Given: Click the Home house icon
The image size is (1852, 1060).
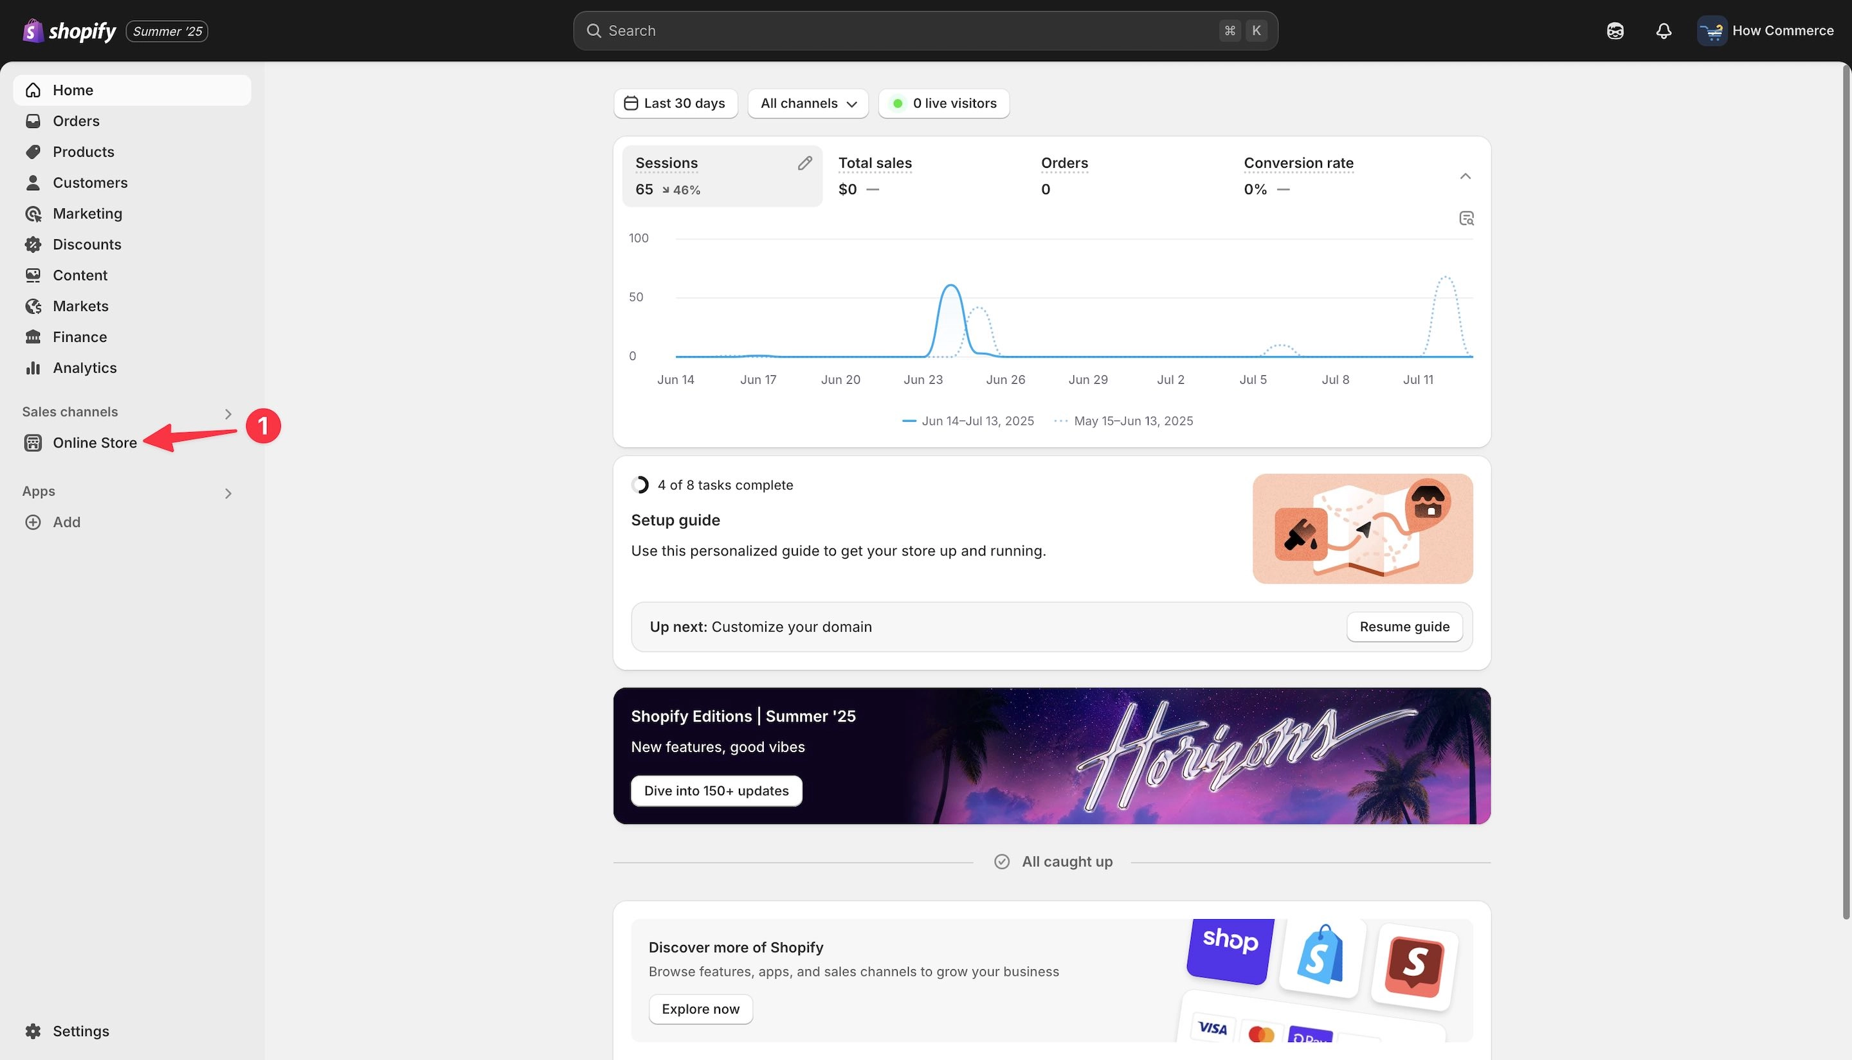Looking at the screenshot, I should (33, 90).
